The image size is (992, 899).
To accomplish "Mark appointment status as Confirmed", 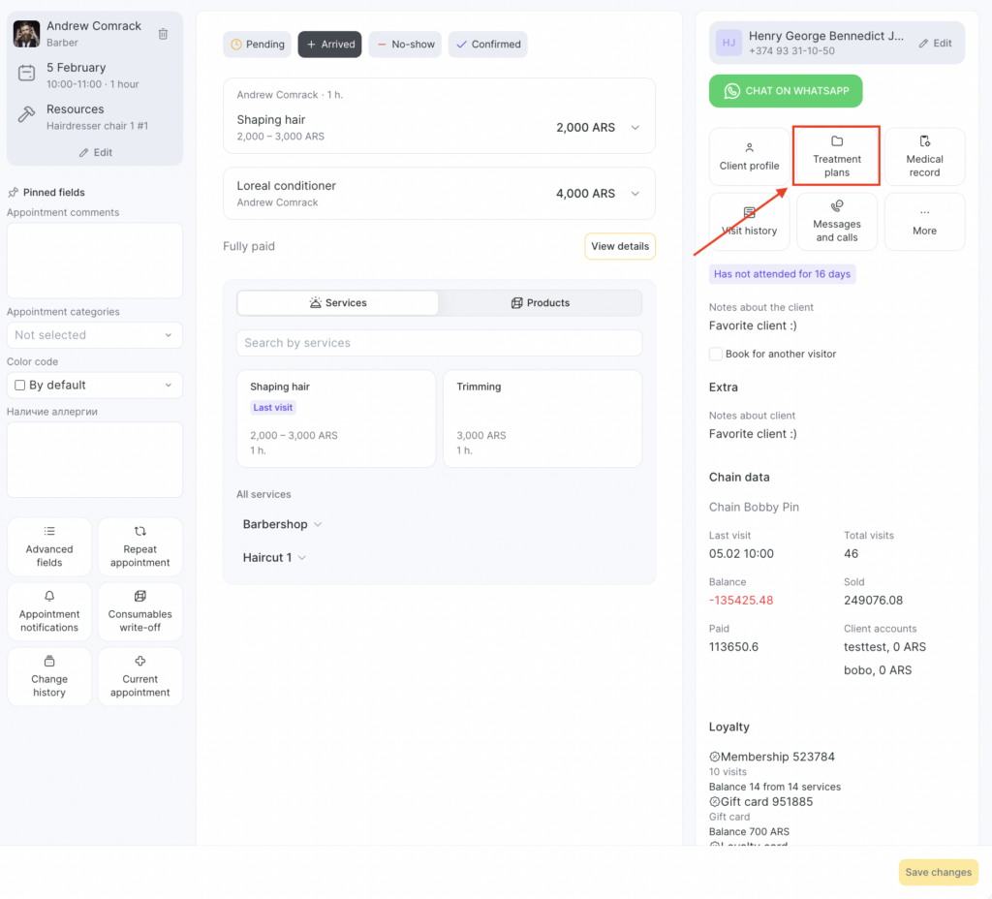I will click(x=487, y=45).
